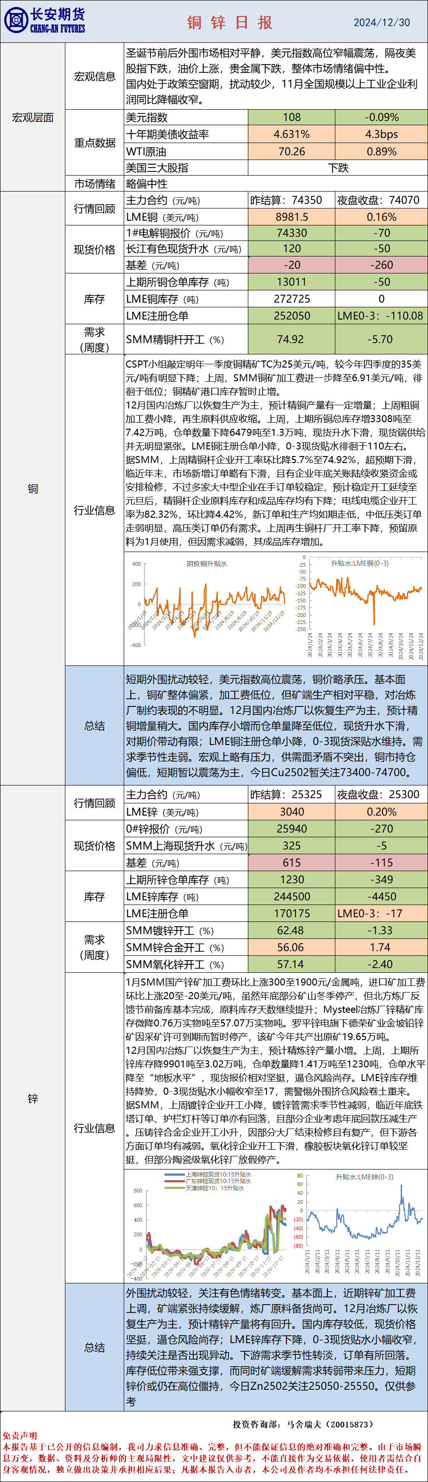Click the 0#锌报价 value 25940
The image size is (428, 1482).
[x=292, y=829]
